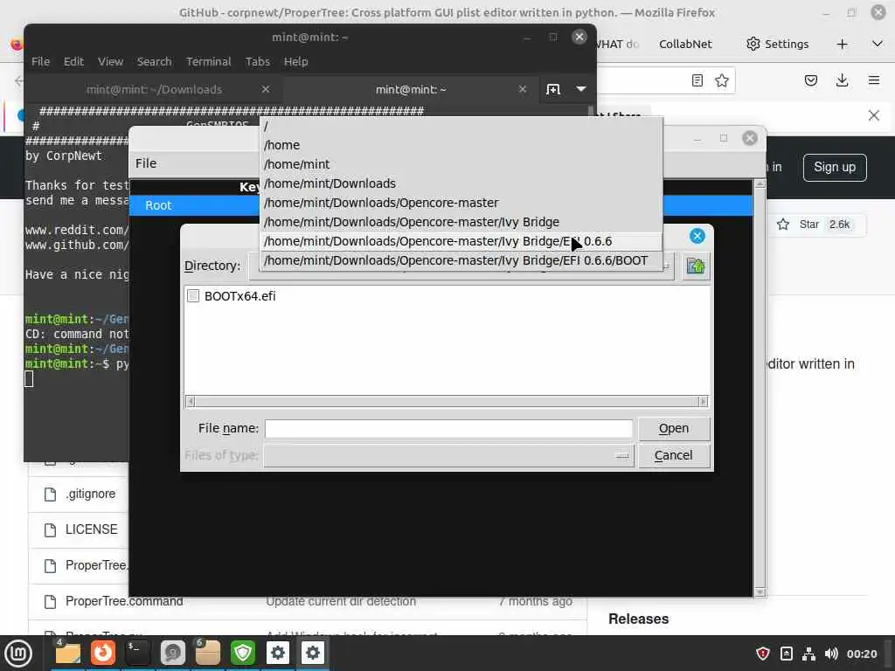
Task: Choose EFI 0.6.6/BOOT directory entry
Action: click(461, 260)
